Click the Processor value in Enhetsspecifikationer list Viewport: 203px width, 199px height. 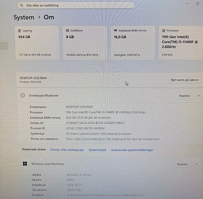[106, 112]
